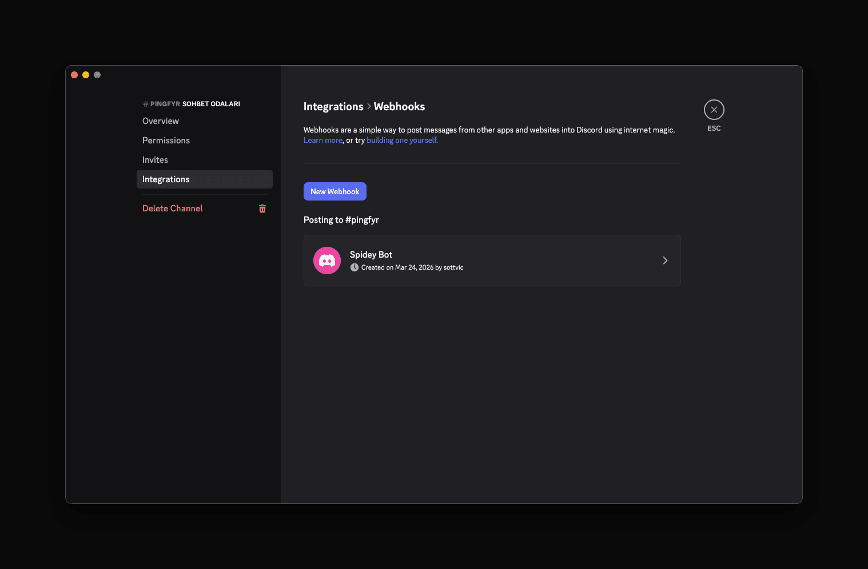Click the Discord mascot inside the pink avatar

tap(327, 260)
